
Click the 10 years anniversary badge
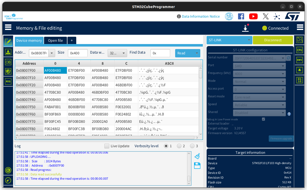[x=229, y=16]
